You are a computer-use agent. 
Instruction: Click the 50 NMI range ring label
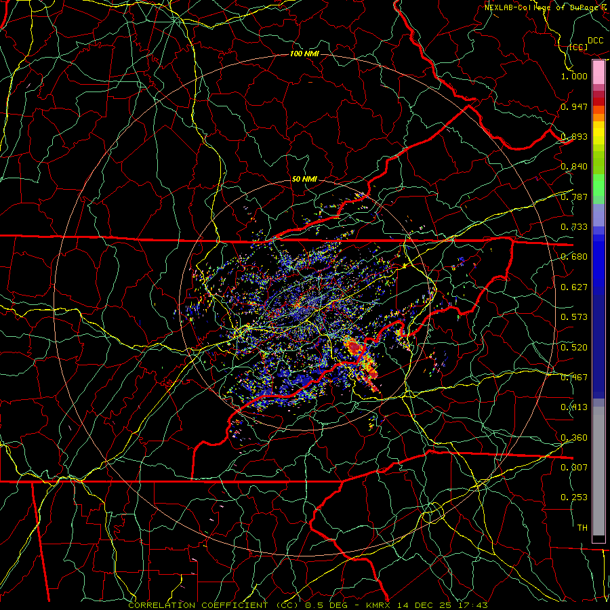(304, 180)
